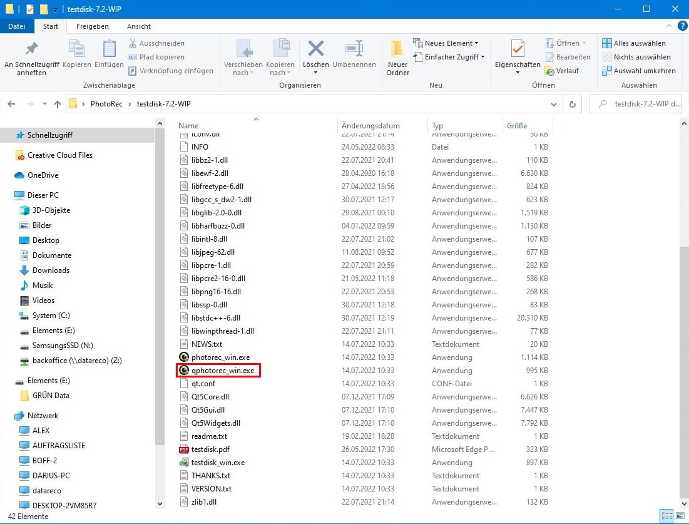Click the Löschen red X icon

point(316,49)
